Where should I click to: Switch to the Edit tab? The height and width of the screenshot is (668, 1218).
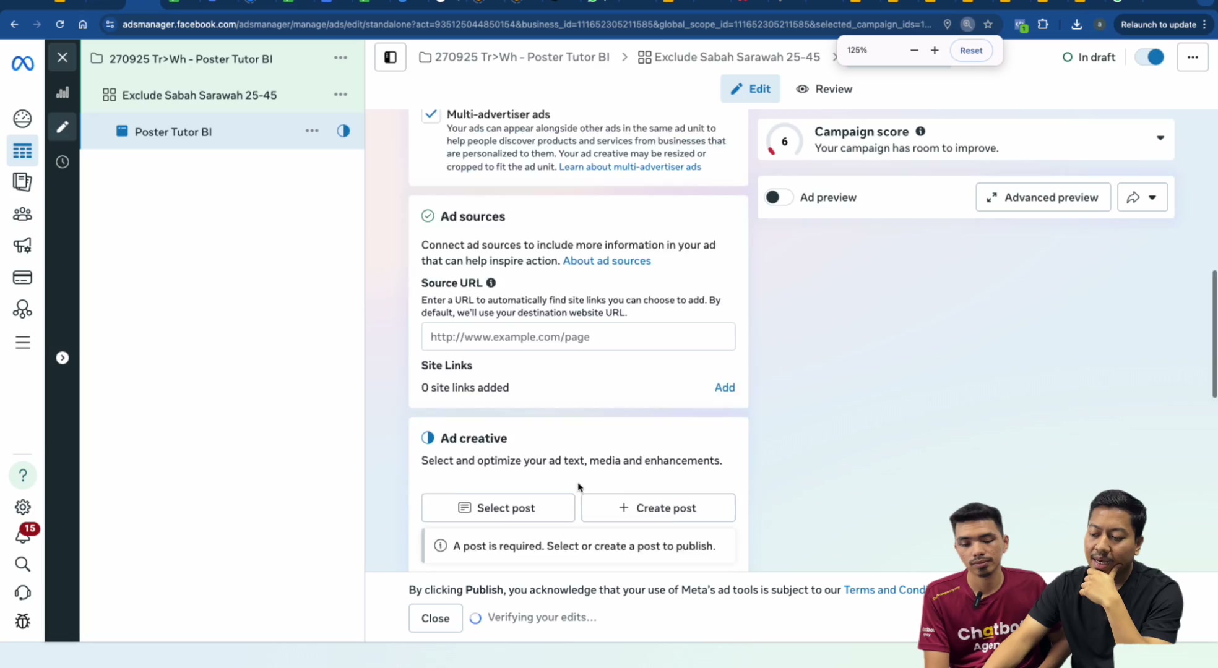tap(750, 89)
